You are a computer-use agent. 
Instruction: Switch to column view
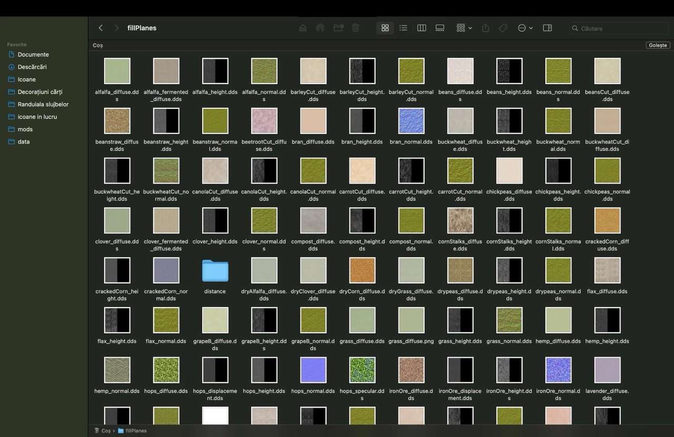(421, 28)
